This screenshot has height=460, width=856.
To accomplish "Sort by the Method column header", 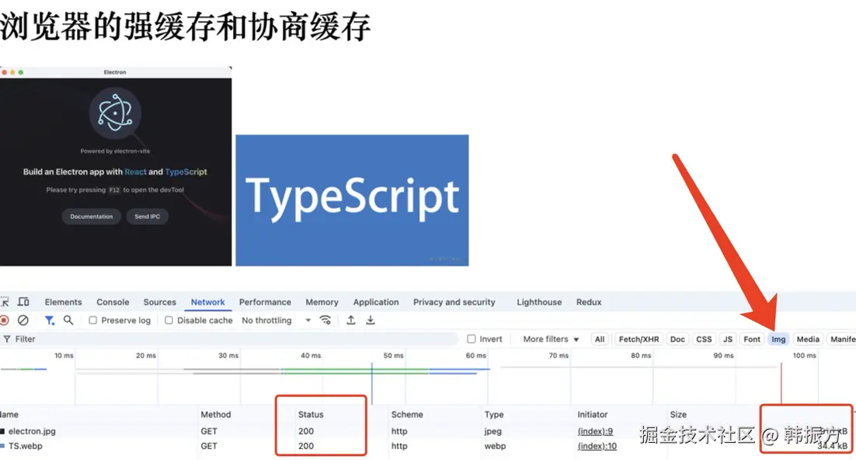I will click(216, 415).
